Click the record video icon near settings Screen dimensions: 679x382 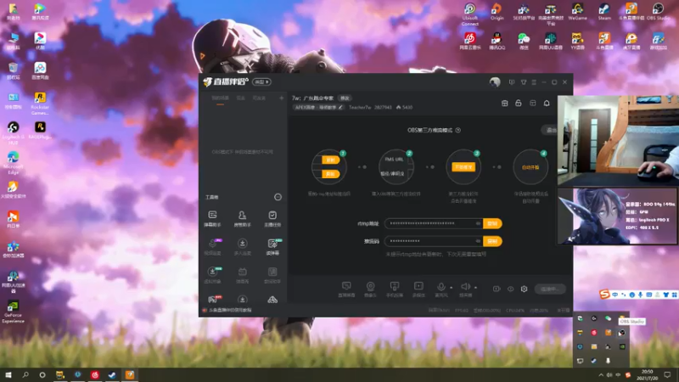coord(497,289)
